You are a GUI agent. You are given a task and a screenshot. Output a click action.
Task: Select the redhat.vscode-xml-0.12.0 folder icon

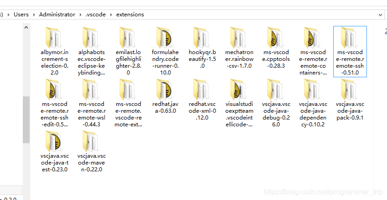click(x=201, y=90)
